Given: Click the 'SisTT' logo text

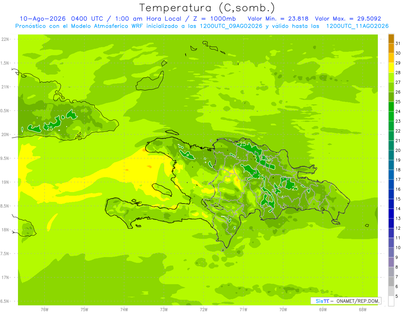Looking at the screenshot, I should coord(322,301).
